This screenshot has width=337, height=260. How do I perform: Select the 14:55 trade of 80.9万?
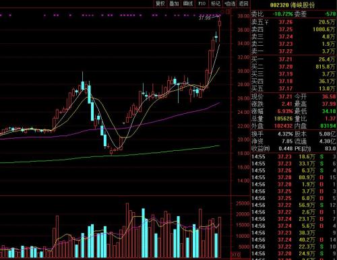click(293, 177)
